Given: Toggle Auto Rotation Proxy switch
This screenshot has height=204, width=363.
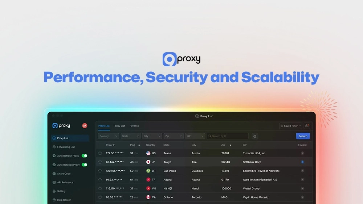Looking at the screenshot, I should (85, 165).
